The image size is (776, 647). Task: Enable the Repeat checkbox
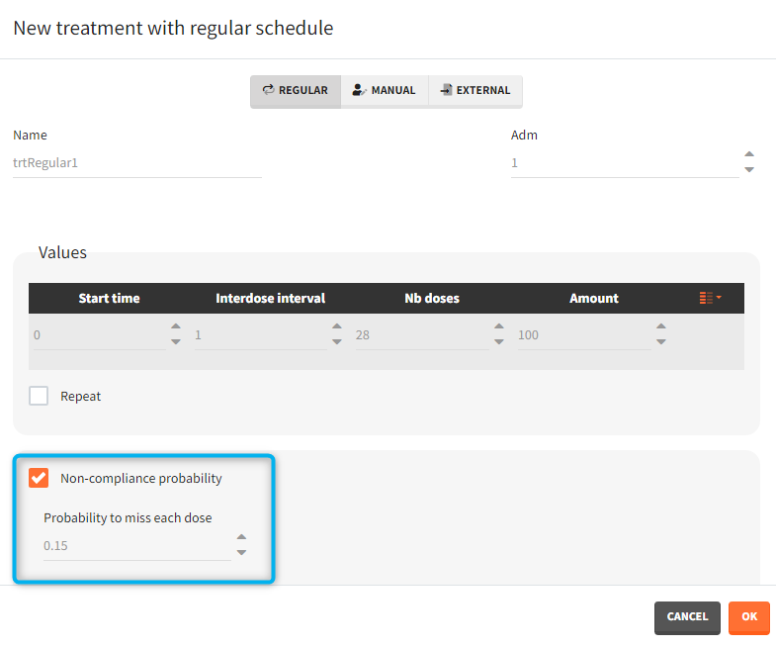click(x=40, y=396)
